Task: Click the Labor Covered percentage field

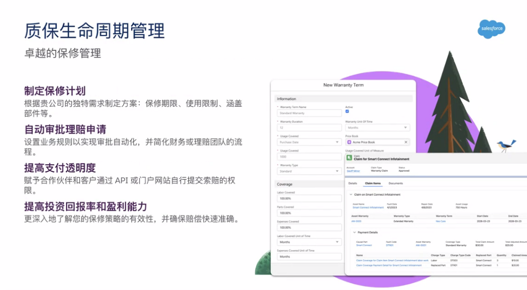Action: [309, 199]
